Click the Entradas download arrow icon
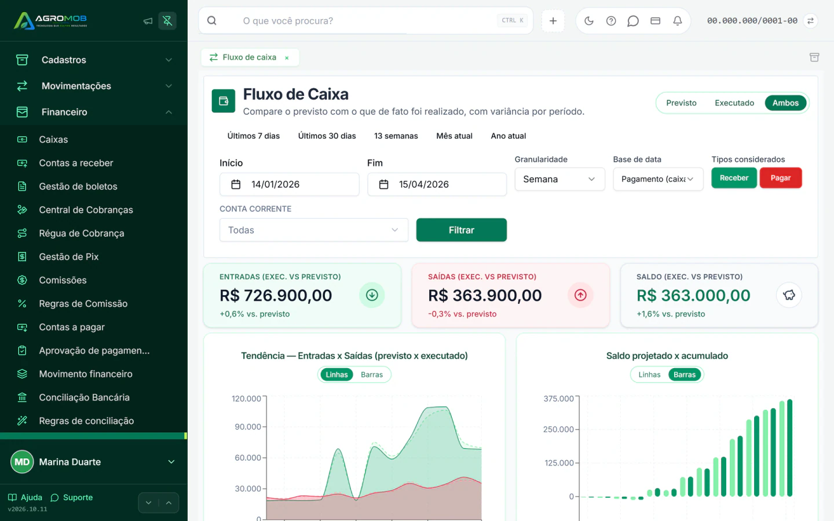 click(x=372, y=295)
